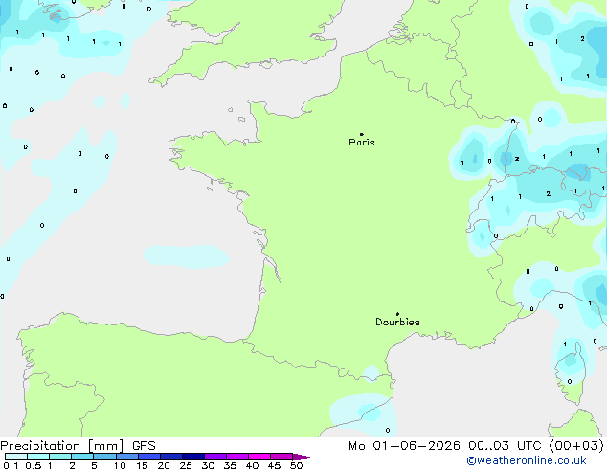
Task: Click the Dourbies city label
Action: 397,322
